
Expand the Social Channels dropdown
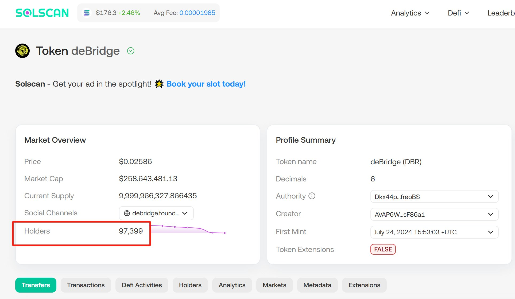click(x=185, y=213)
